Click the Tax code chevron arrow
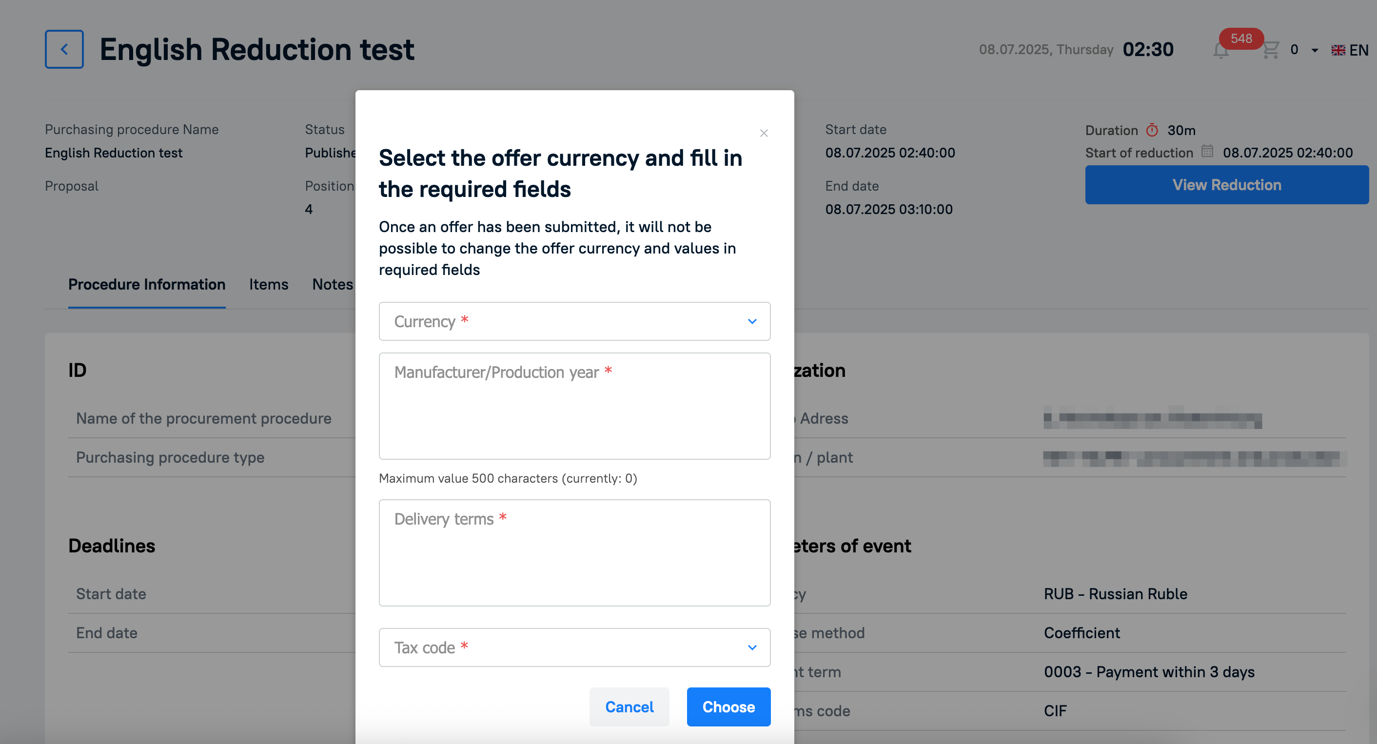The height and width of the screenshot is (744, 1377). point(752,647)
